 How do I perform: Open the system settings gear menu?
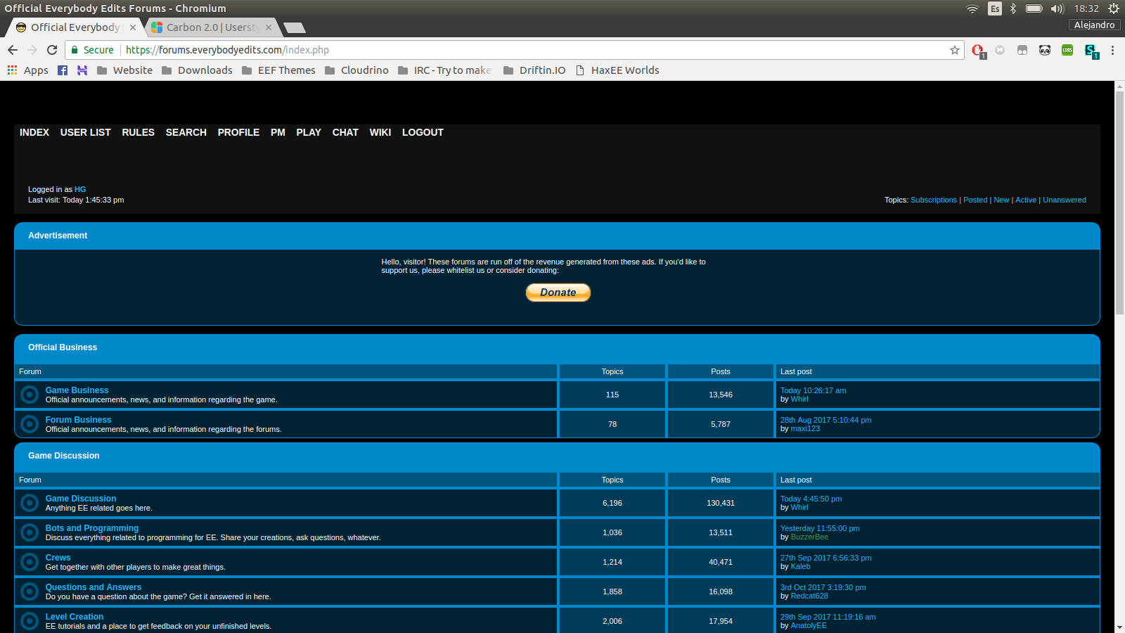(x=1114, y=8)
